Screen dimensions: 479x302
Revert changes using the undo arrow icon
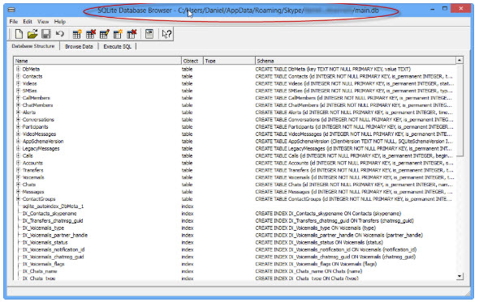tap(60, 33)
